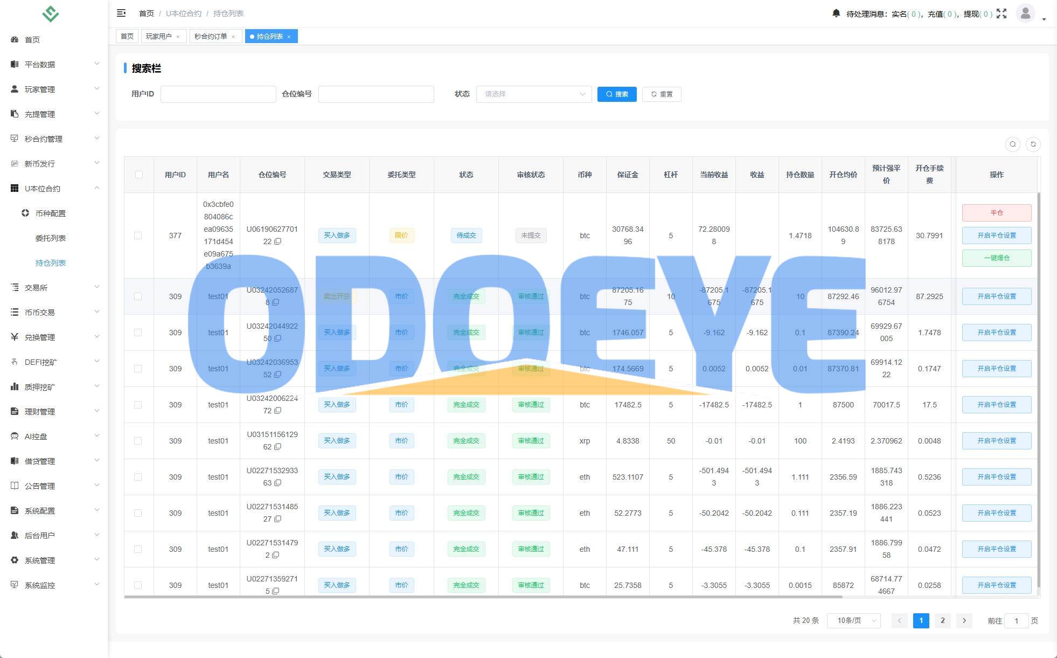Click the table search toggle icon
The image size is (1057, 658).
pyautogui.click(x=1012, y=144)
